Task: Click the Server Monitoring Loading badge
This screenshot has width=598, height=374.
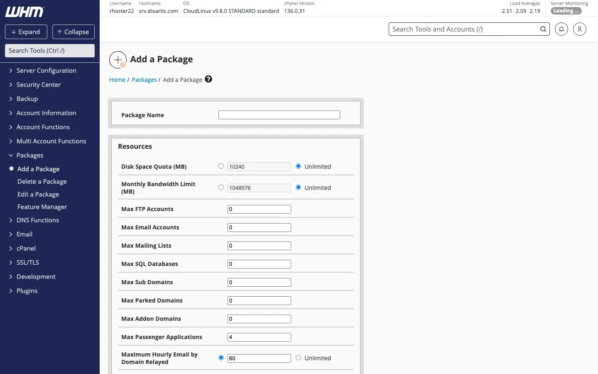Action: 566,11
